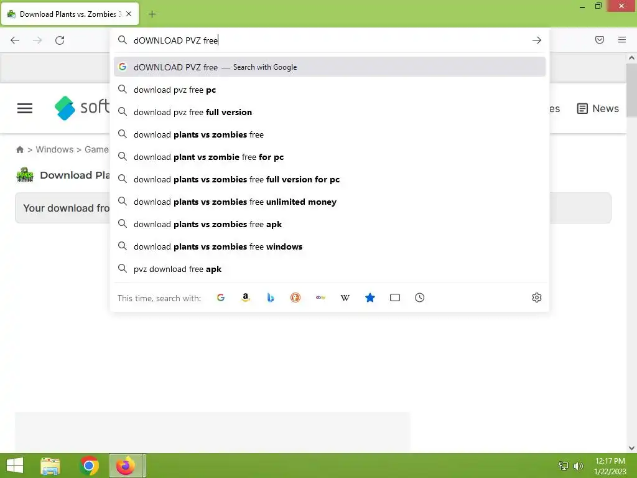Go back to the previous page
Screen dimensions: 637x478
pyautogui.click(x=15, y=40)
